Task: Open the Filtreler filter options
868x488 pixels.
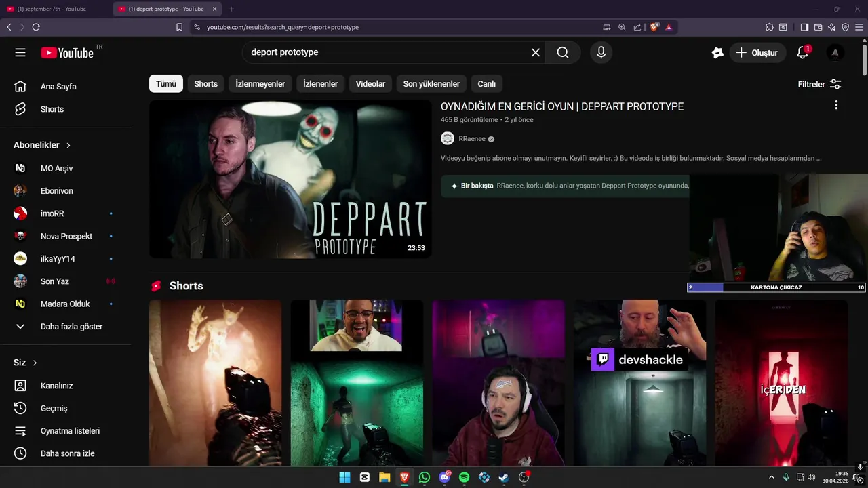Action: tap(819, 84)
